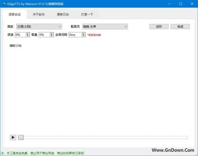Maximize the EdgeTTS window
Viewport: 198px width, 156px height.
point(181,4)
